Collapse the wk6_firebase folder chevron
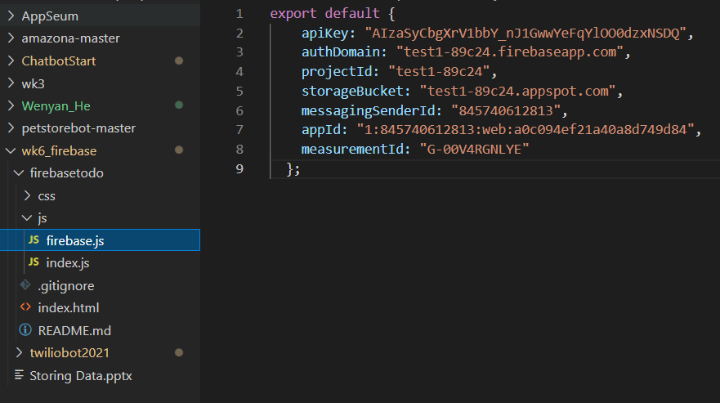This screenshot has height=403, width=720. point(10,151)
